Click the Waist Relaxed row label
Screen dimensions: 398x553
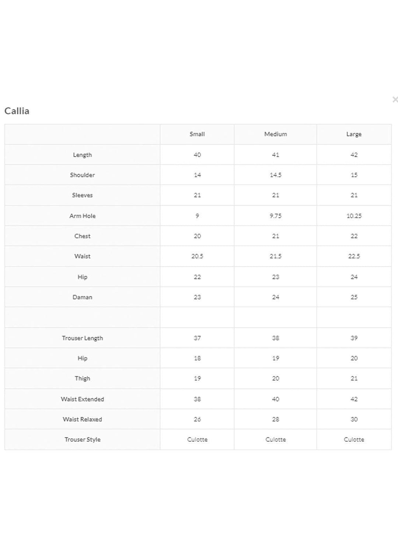point(82,419)
